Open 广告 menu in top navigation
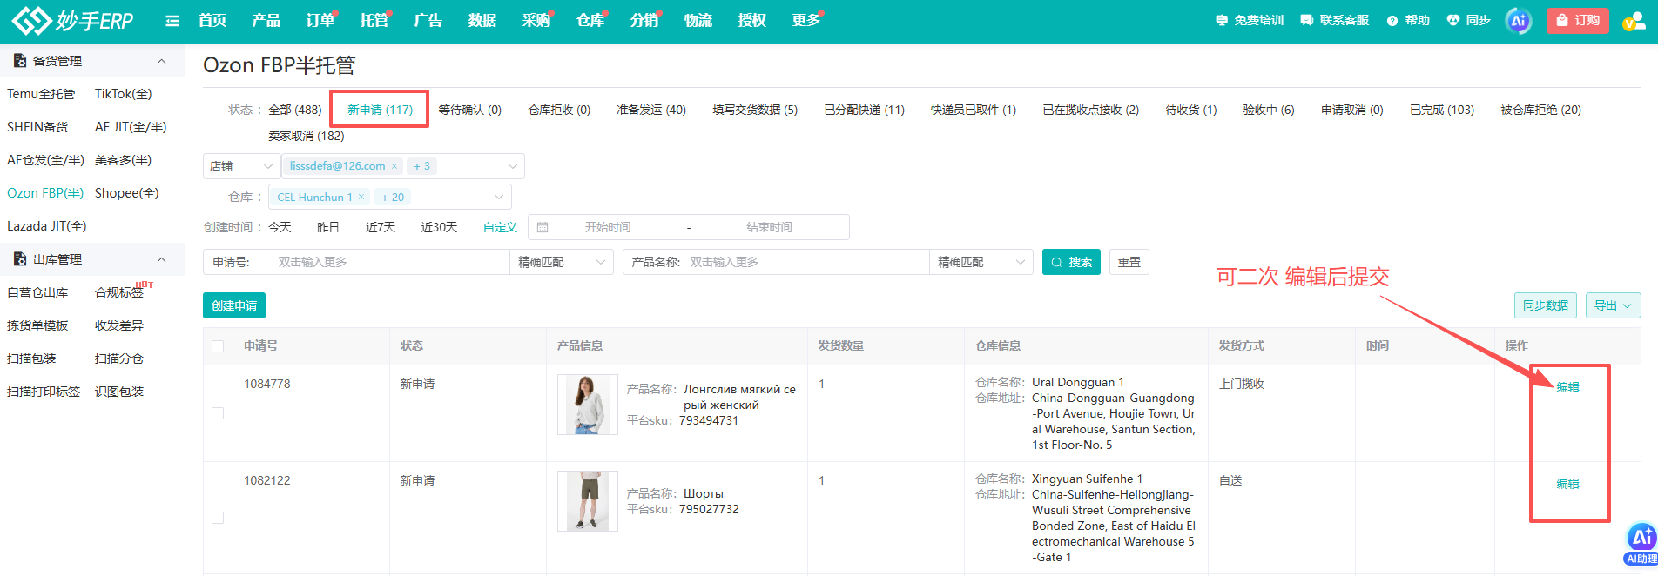Viewport: 1658px width, 576px height. (x=428, y=20)
